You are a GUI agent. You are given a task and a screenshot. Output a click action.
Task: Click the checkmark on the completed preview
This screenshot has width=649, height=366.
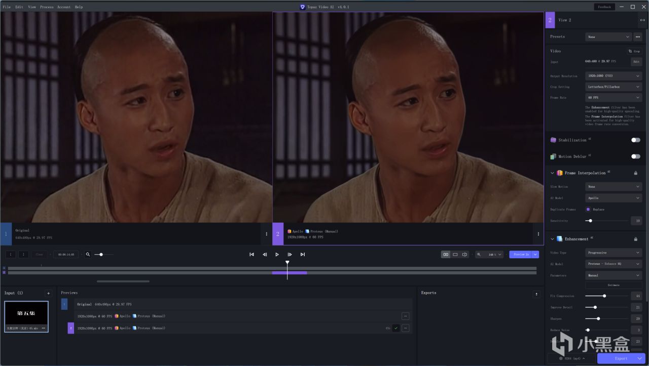(395, 328)
